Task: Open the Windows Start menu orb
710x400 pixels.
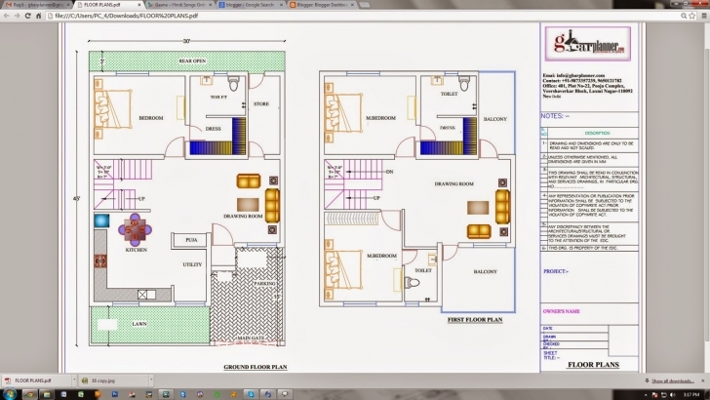Action: point(9,394)
